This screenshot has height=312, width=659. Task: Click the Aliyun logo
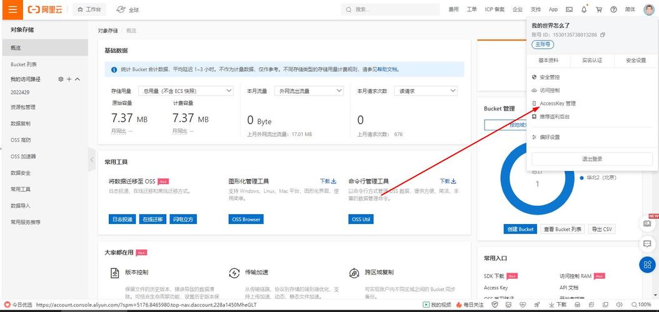(46, 9)
